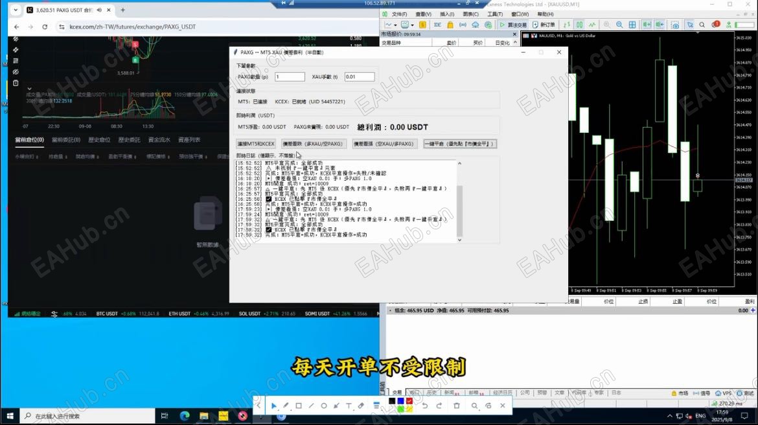Show hidden system tray icons
This screenshot has height=425, width=758.
coord(669,416)
